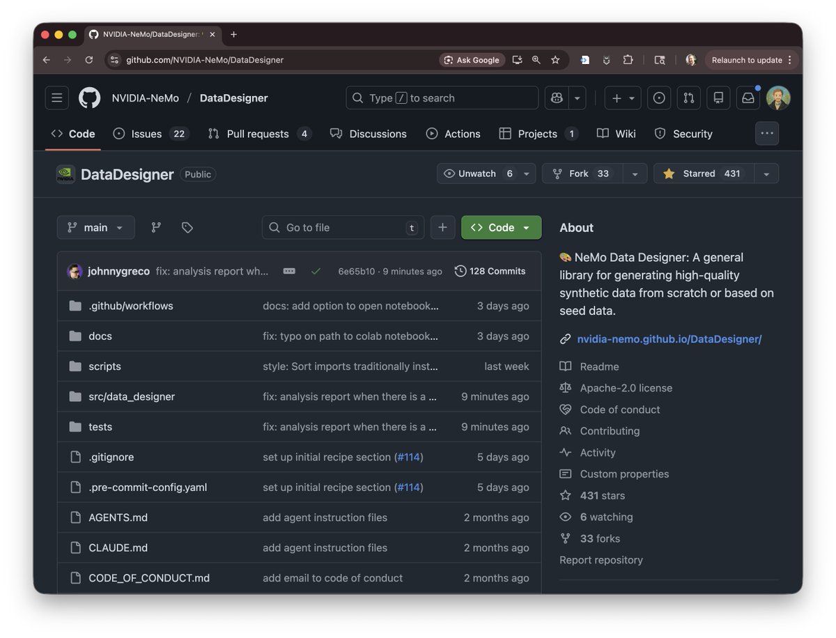Open the docs folder
836x638 pixels.
pos(100,336)
